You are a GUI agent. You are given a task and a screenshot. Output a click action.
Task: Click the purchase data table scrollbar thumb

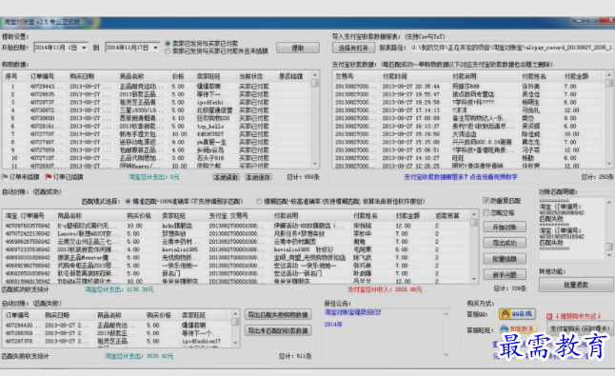click(x=314, y=83)
